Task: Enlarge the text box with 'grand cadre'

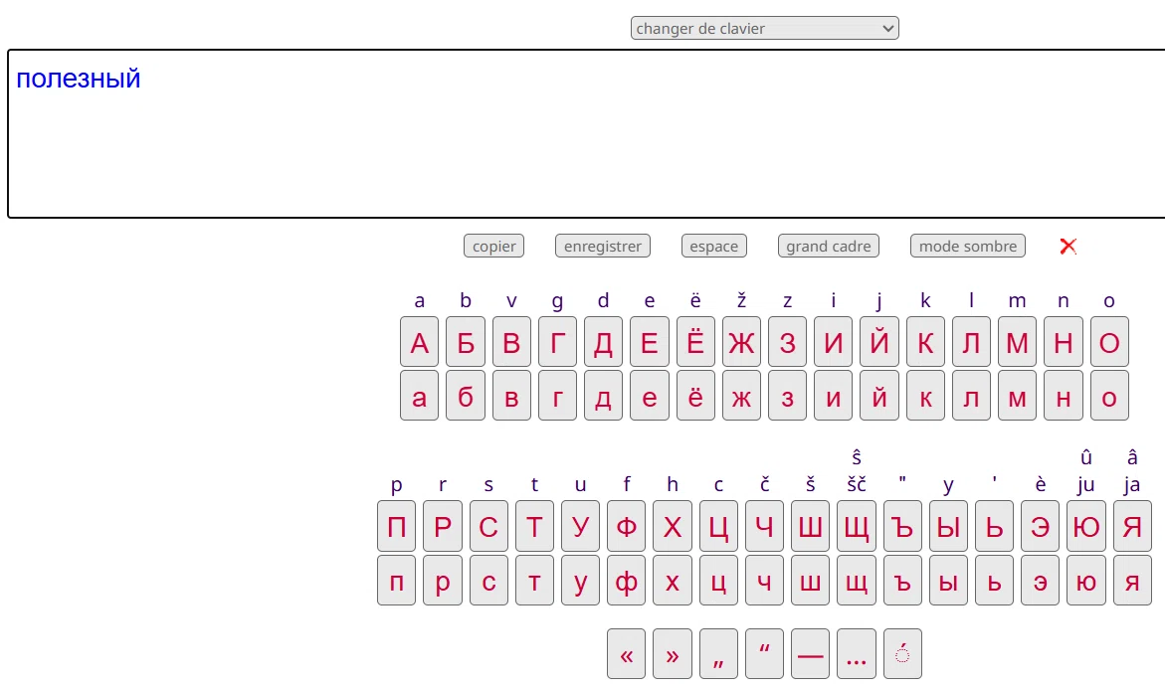Action: pos(829,246)
